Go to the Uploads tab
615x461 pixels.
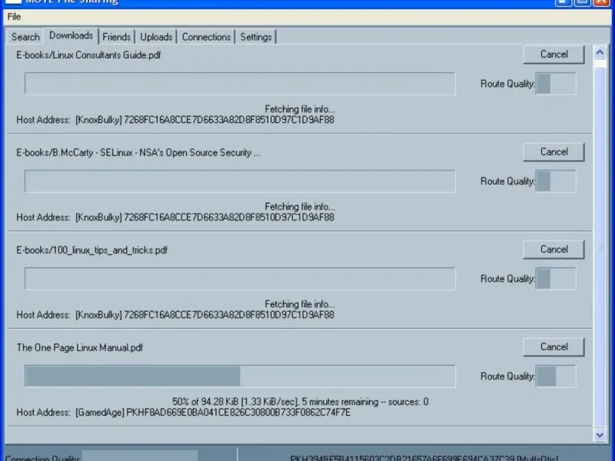pos(156,37)
